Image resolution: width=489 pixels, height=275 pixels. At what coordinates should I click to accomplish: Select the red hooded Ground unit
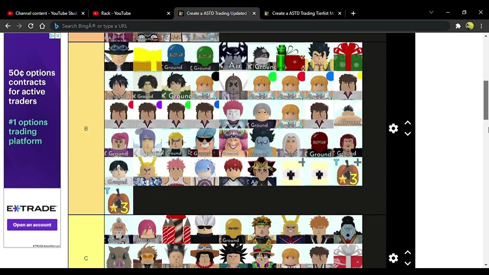(319, 142)
